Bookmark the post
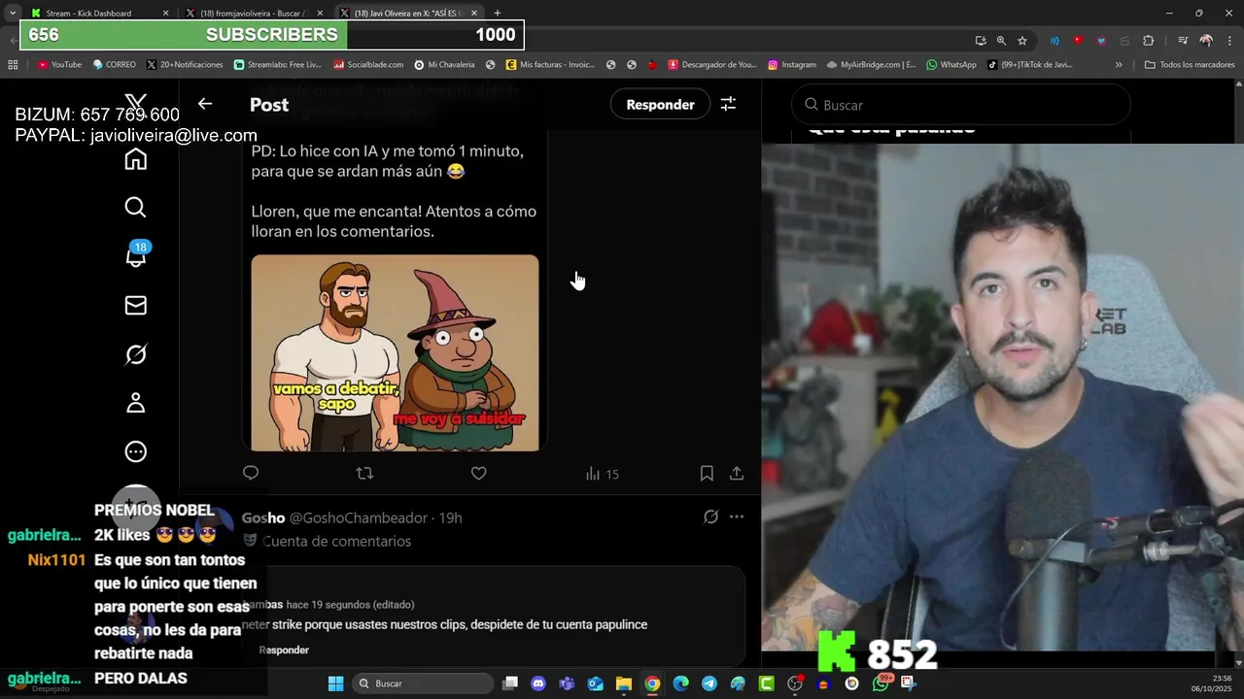The image size is (1244, 699). [707, 473]
